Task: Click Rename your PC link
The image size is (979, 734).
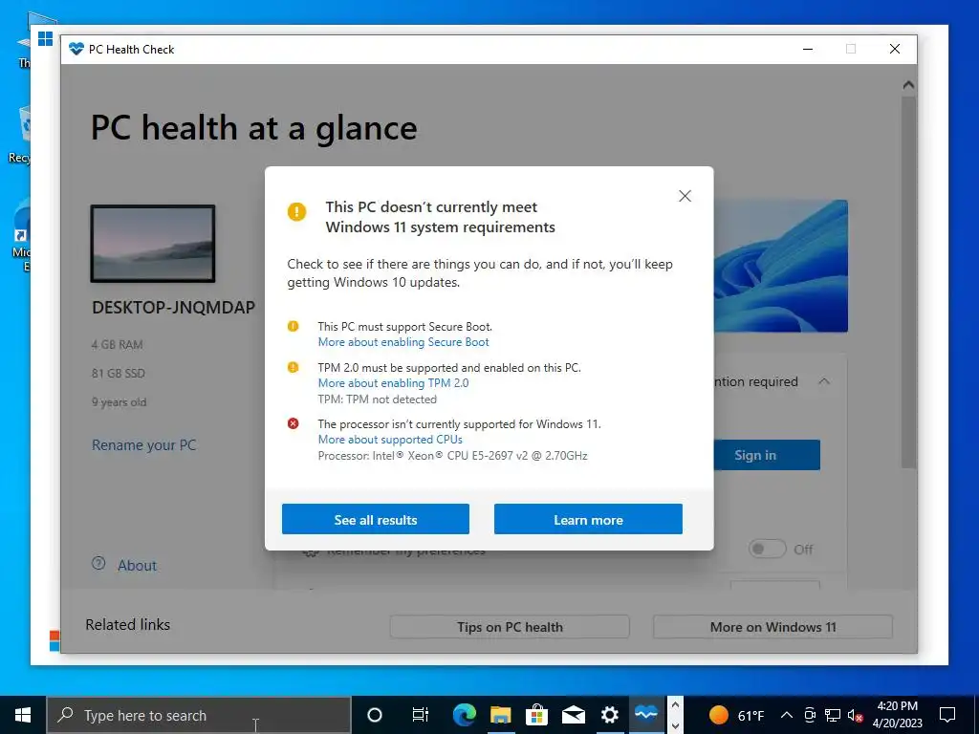Action: point(143,445)
